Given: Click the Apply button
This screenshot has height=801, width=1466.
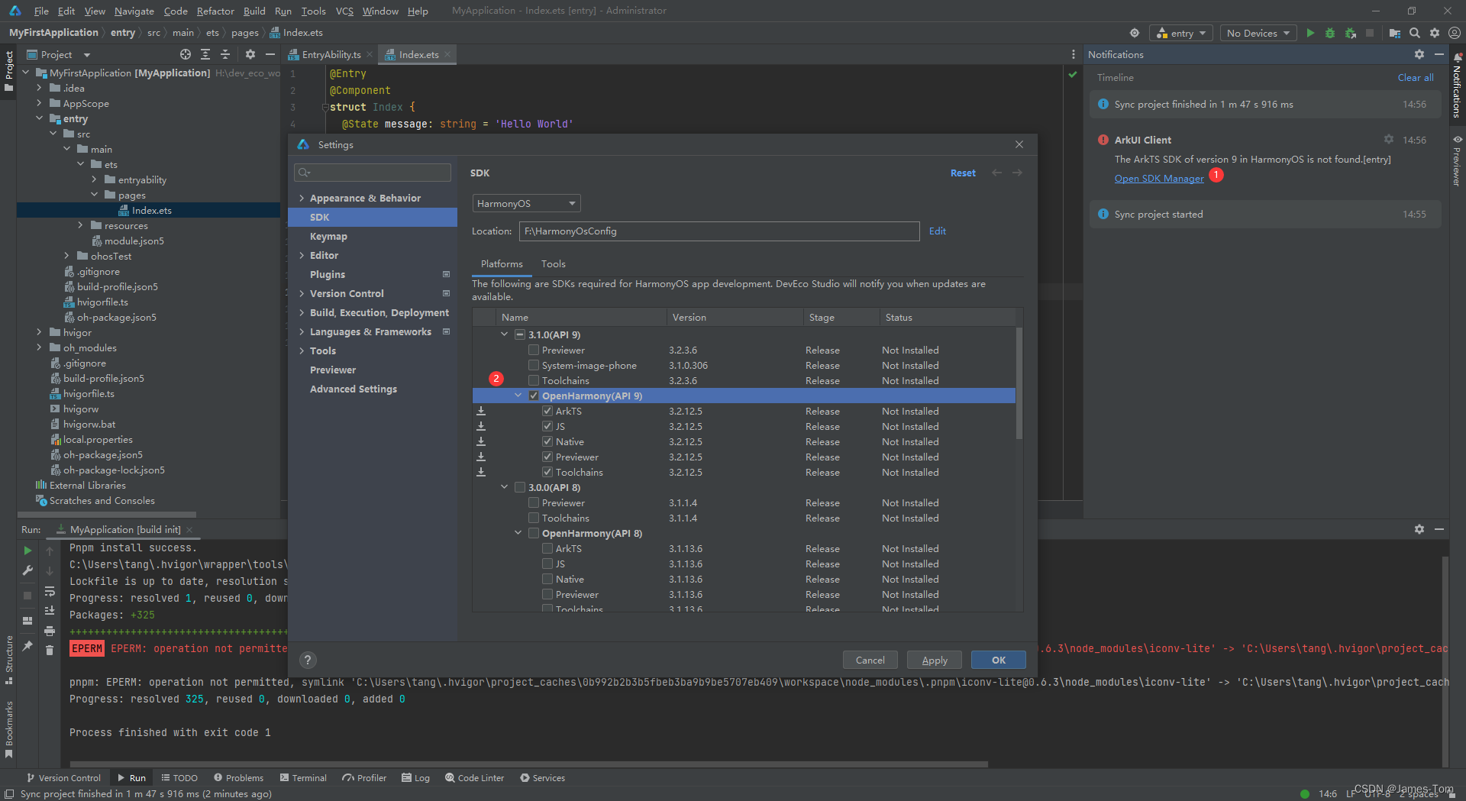Looking at the screenshot, I should click(935, 660).
